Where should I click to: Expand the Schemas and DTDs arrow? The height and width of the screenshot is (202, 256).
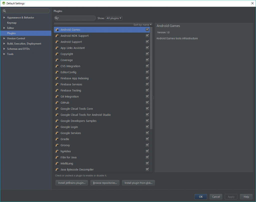point(4,49)
